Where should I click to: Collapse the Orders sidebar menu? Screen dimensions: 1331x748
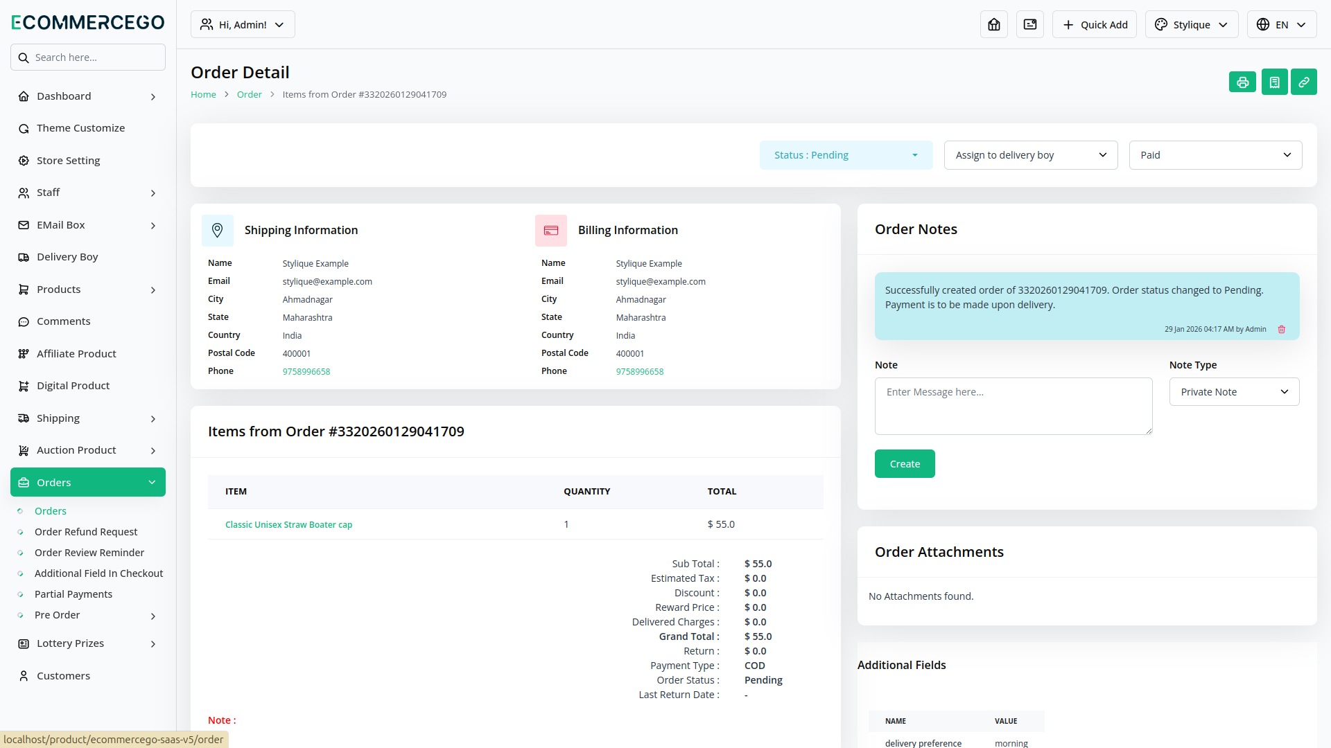point(87,483)
